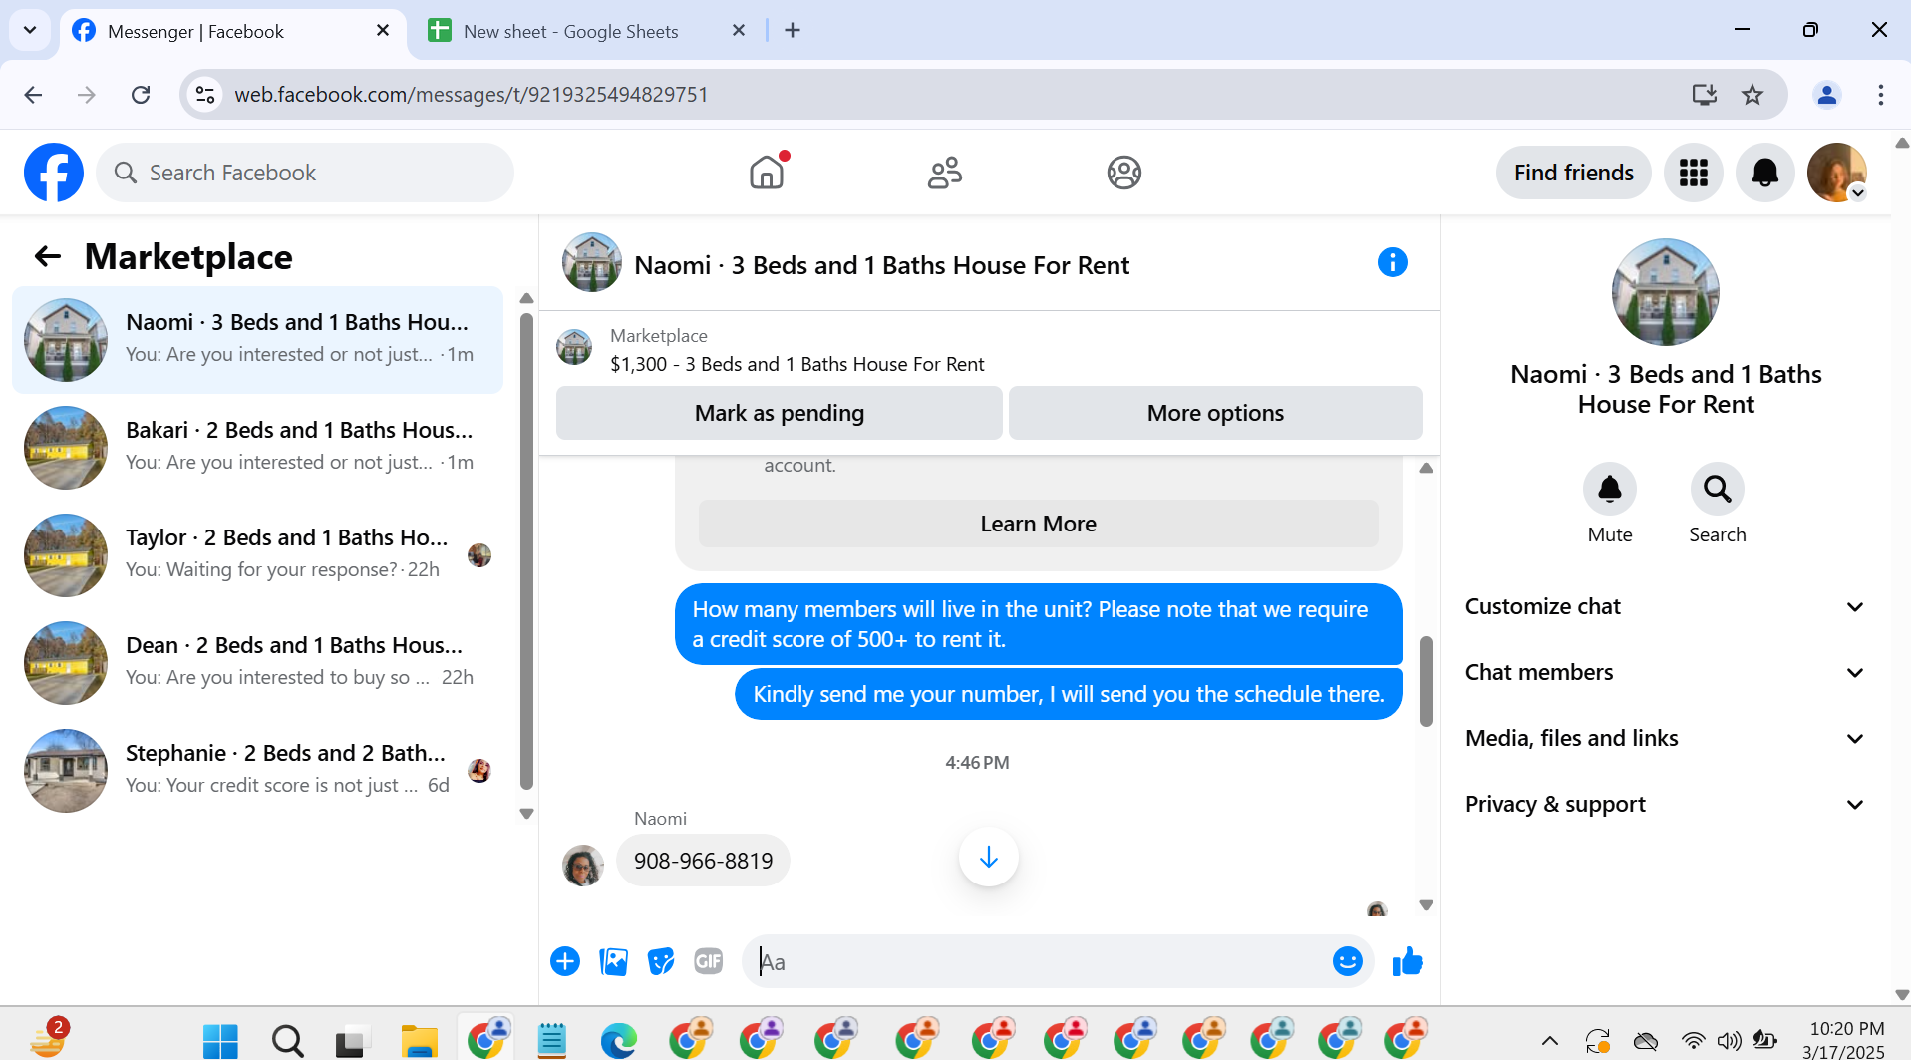
Task: Choose a GIF
Action: (x=709, y=961)
